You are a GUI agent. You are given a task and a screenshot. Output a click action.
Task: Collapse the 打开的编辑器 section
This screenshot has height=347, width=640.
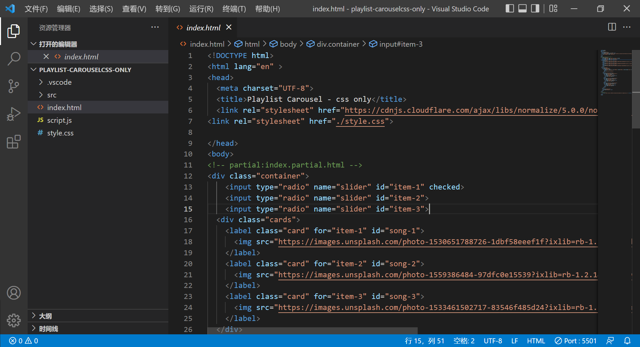(x=98, y=44)
